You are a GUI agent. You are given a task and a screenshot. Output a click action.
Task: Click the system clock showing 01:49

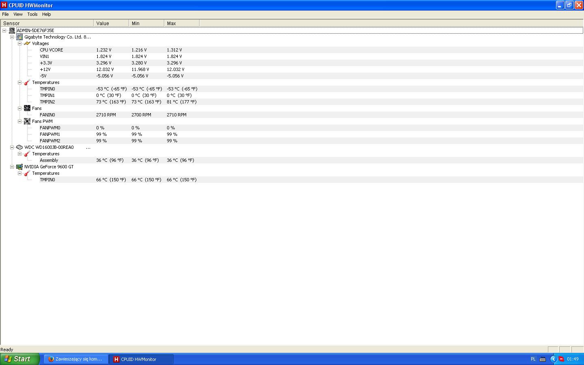coord(573,359)
